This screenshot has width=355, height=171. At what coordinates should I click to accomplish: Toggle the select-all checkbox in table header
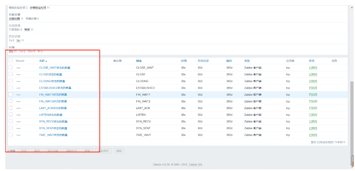[x=11, y=61]
